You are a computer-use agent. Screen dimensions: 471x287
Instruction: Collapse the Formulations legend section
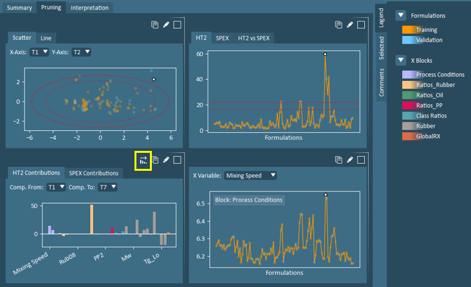pyautogui.click(x=401, y=15)
